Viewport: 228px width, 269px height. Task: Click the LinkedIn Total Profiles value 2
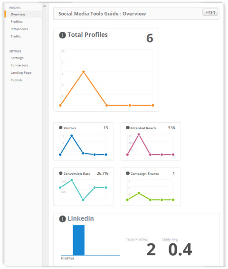pos(151,249)
